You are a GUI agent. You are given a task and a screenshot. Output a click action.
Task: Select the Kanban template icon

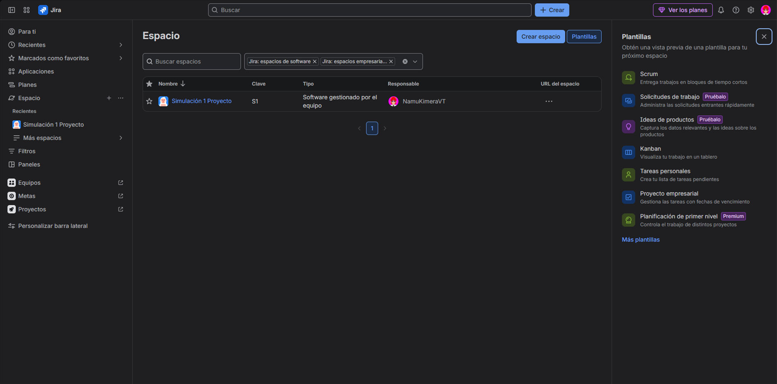tap(629, 152)
